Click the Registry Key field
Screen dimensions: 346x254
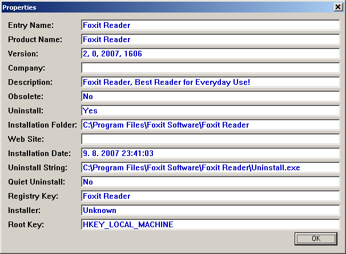[x=211, y=196]
